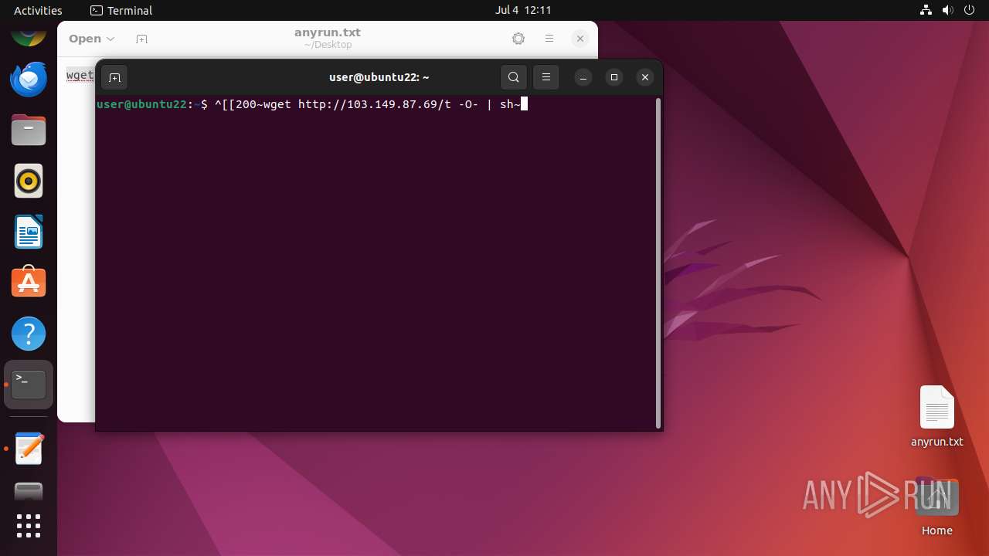The height and width of the screenshot is (556, 989).
Task: Show Applications grid from the dock
Action: [29, 526]
